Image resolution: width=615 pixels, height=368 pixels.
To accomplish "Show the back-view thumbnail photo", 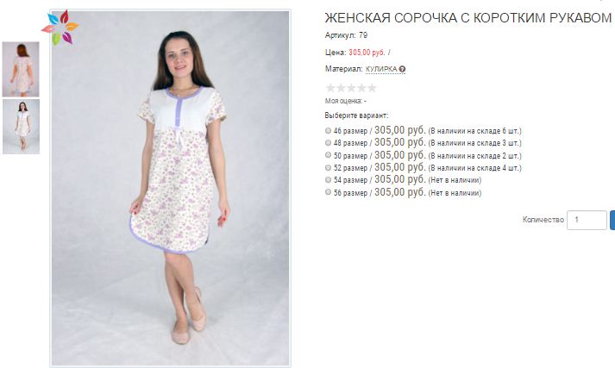I will coord(21,69).
